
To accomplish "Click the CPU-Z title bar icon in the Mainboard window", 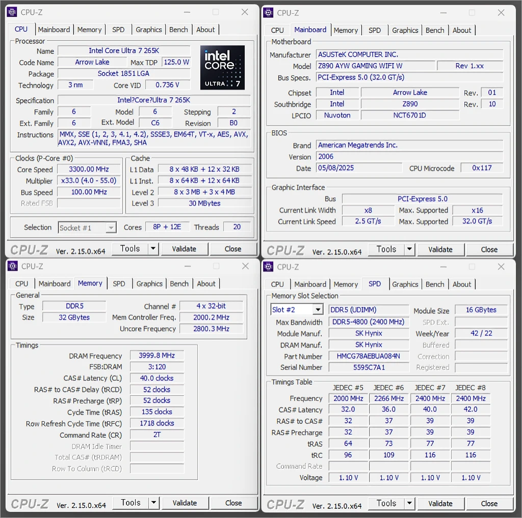I will 269,13.
